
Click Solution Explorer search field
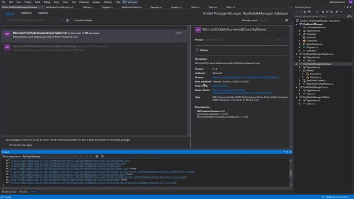[321, 16]
